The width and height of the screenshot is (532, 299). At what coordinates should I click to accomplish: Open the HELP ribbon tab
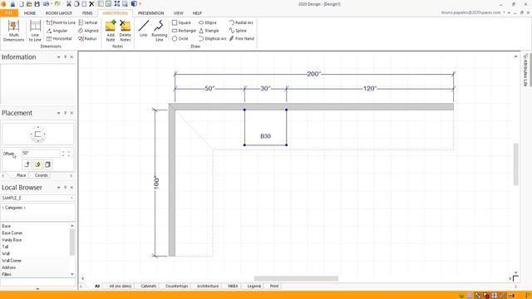point(197,13)
